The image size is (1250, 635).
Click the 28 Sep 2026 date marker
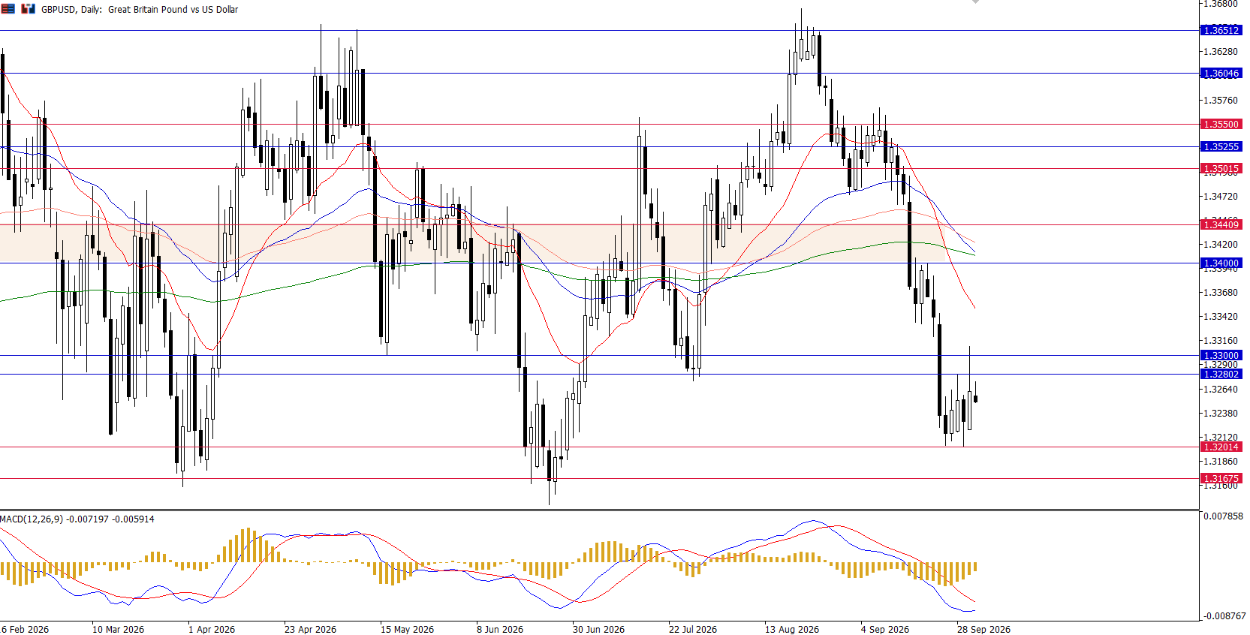(983, 630)
